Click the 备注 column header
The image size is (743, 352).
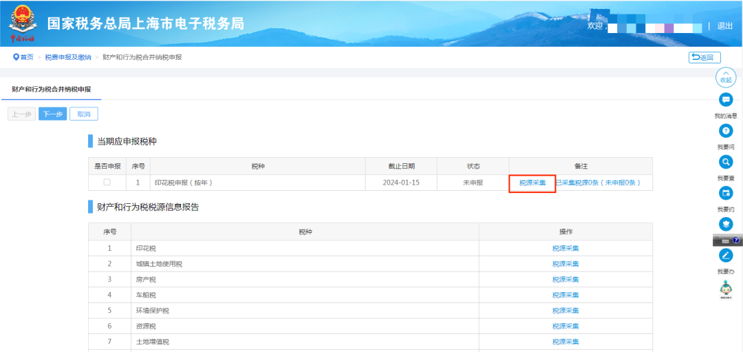point(581,167)
